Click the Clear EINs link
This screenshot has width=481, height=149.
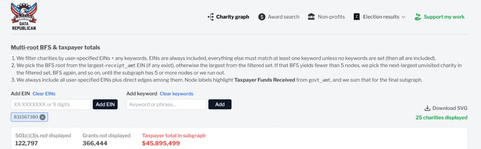tap(44, 94)
